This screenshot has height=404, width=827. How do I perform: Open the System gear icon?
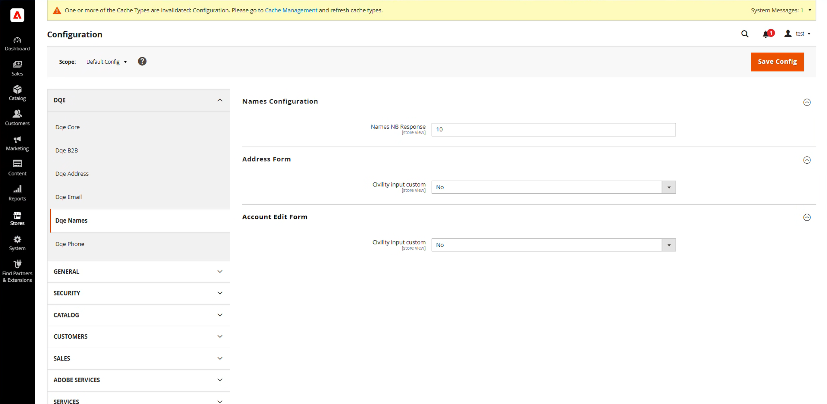17,240
